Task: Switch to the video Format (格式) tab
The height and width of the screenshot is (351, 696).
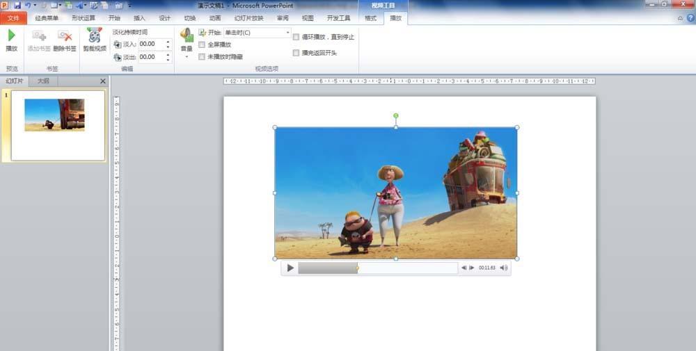Action: (x=371, y=18)
